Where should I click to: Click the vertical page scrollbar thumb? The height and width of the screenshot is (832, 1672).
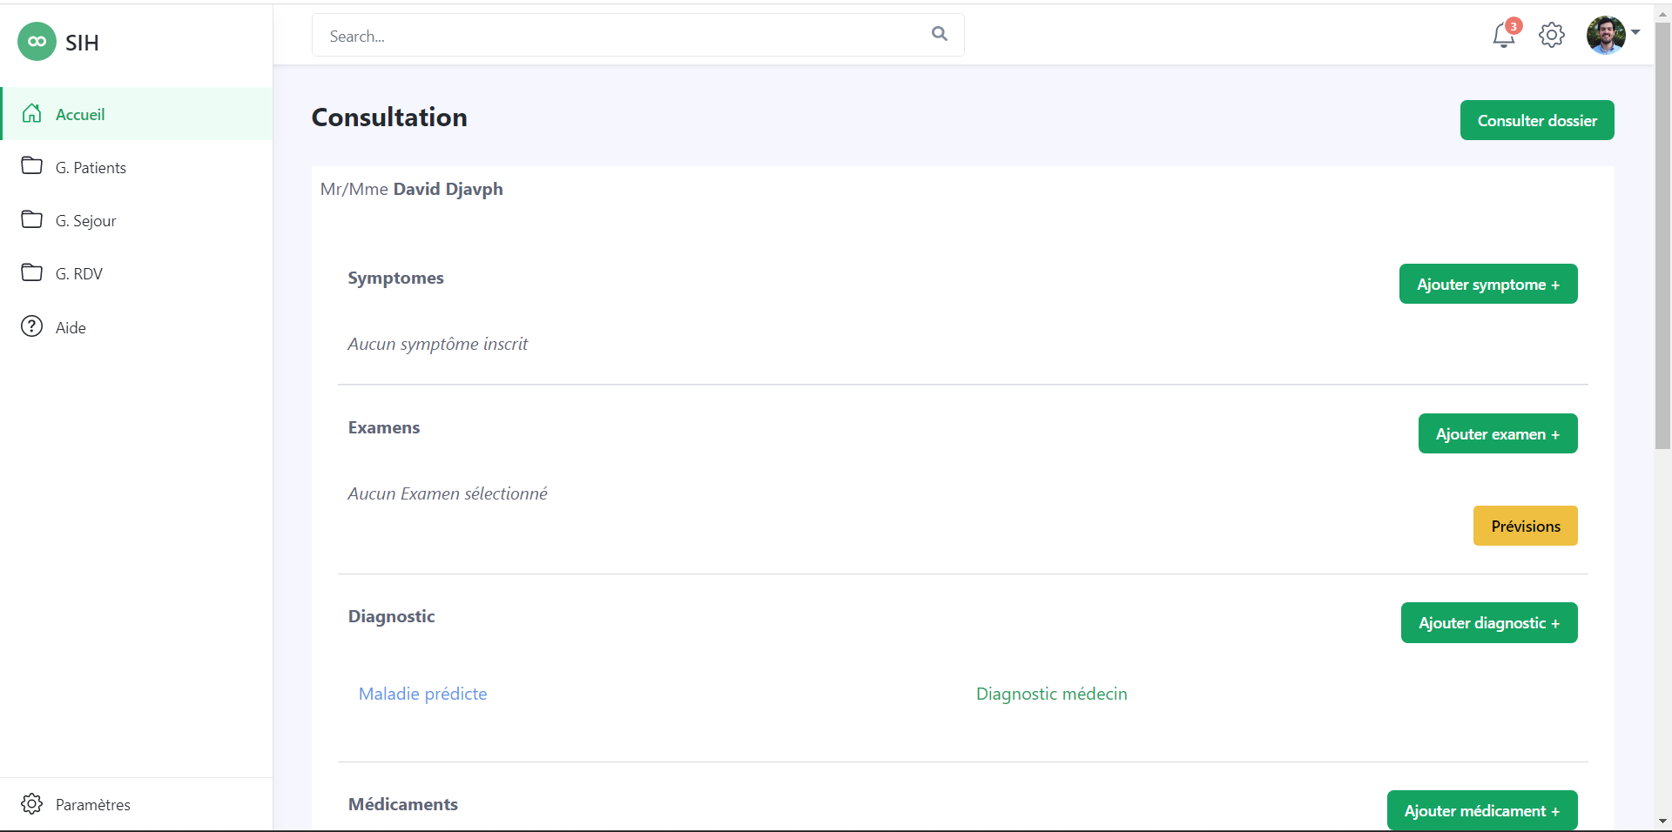(1662, 235)
